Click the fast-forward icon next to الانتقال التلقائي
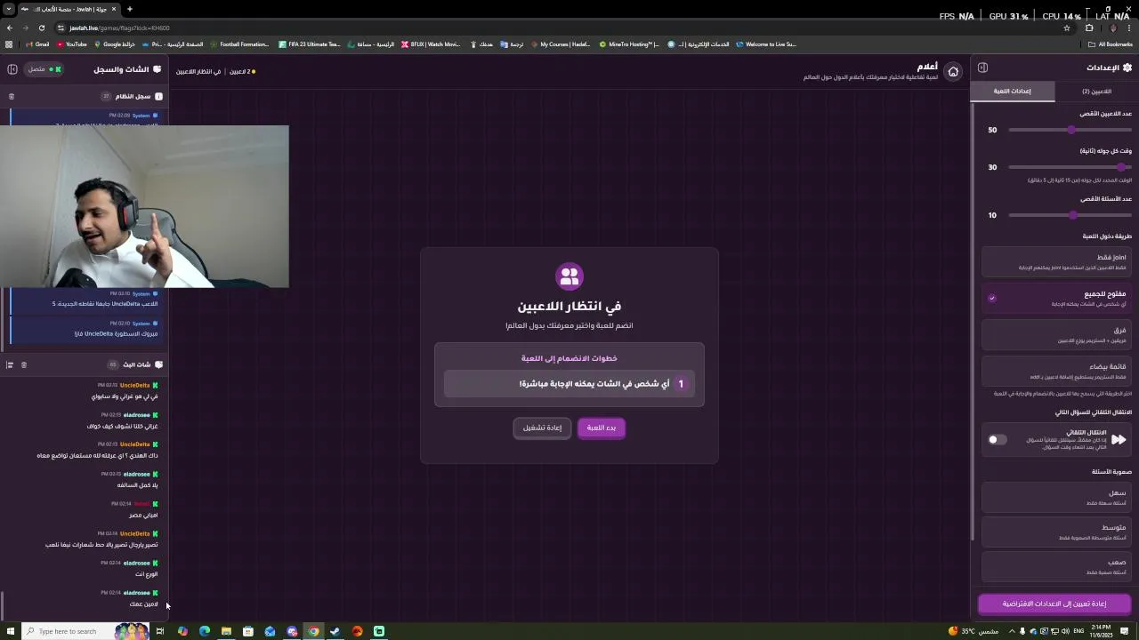 click(1119, 439)
